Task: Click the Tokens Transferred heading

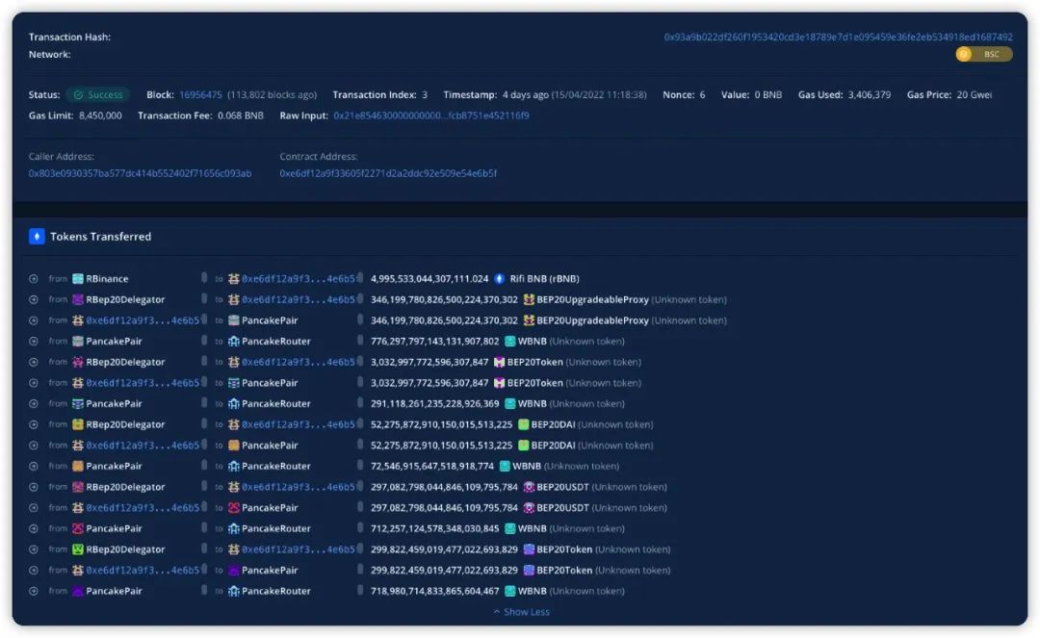Action: [x=101, y=237]
